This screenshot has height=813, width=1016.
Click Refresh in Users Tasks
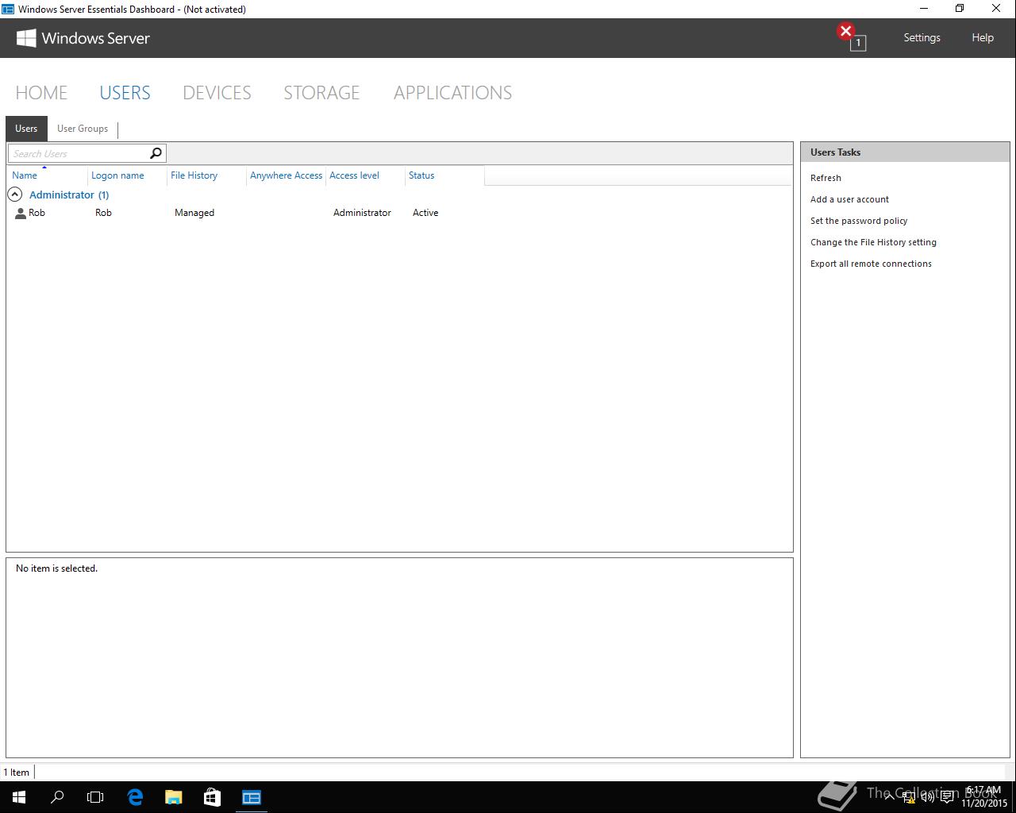coord(825,178)
